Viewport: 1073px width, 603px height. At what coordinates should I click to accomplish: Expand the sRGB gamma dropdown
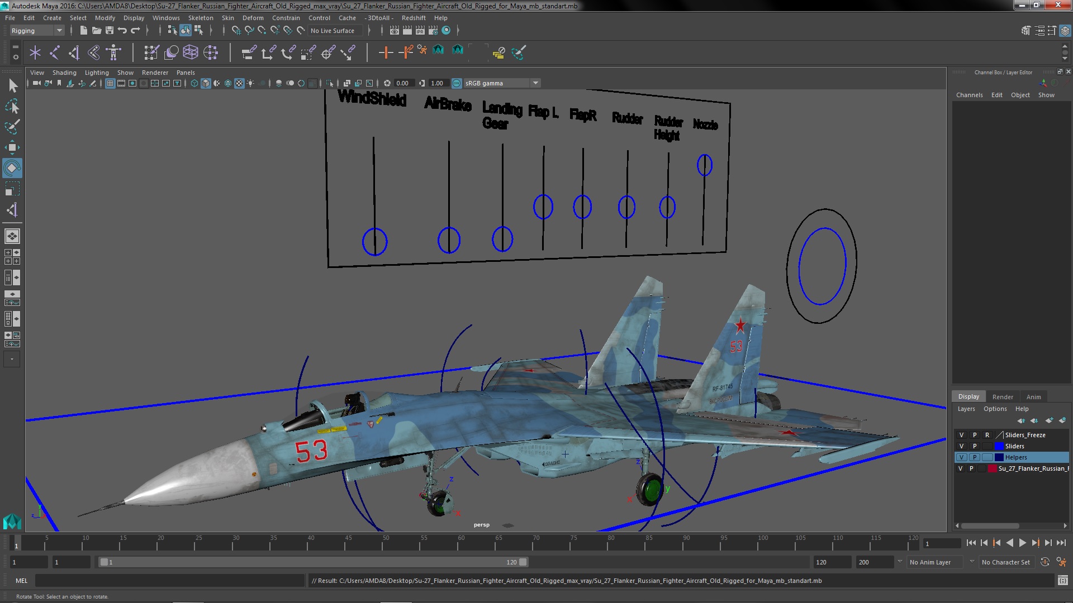click(535, 83)
